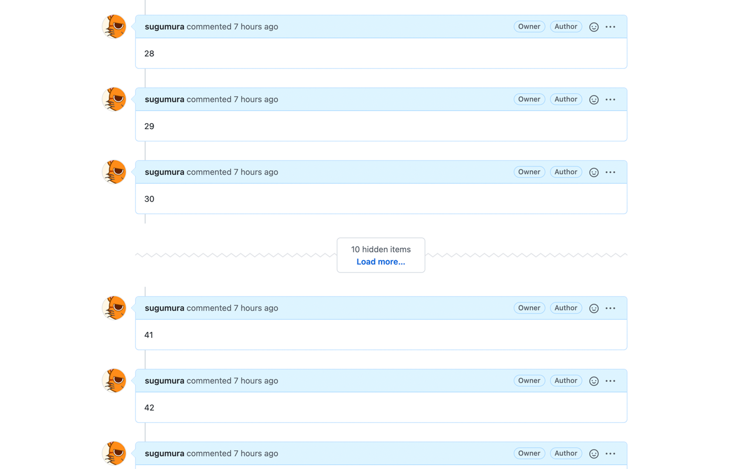
Task: Click the Owner badge on comment 42
Action: pyautogui.click(x=529, y=380)
